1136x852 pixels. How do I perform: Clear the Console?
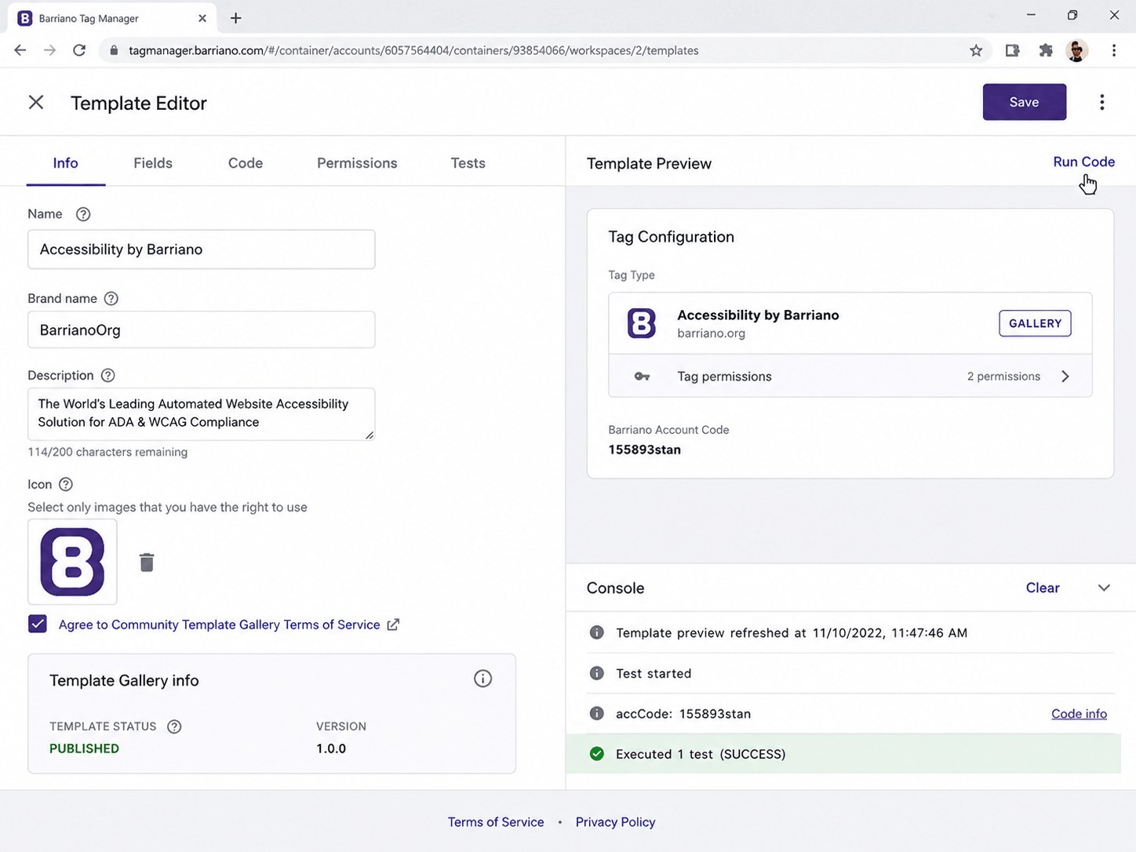pyautogui.click(x=1043, y=588)
